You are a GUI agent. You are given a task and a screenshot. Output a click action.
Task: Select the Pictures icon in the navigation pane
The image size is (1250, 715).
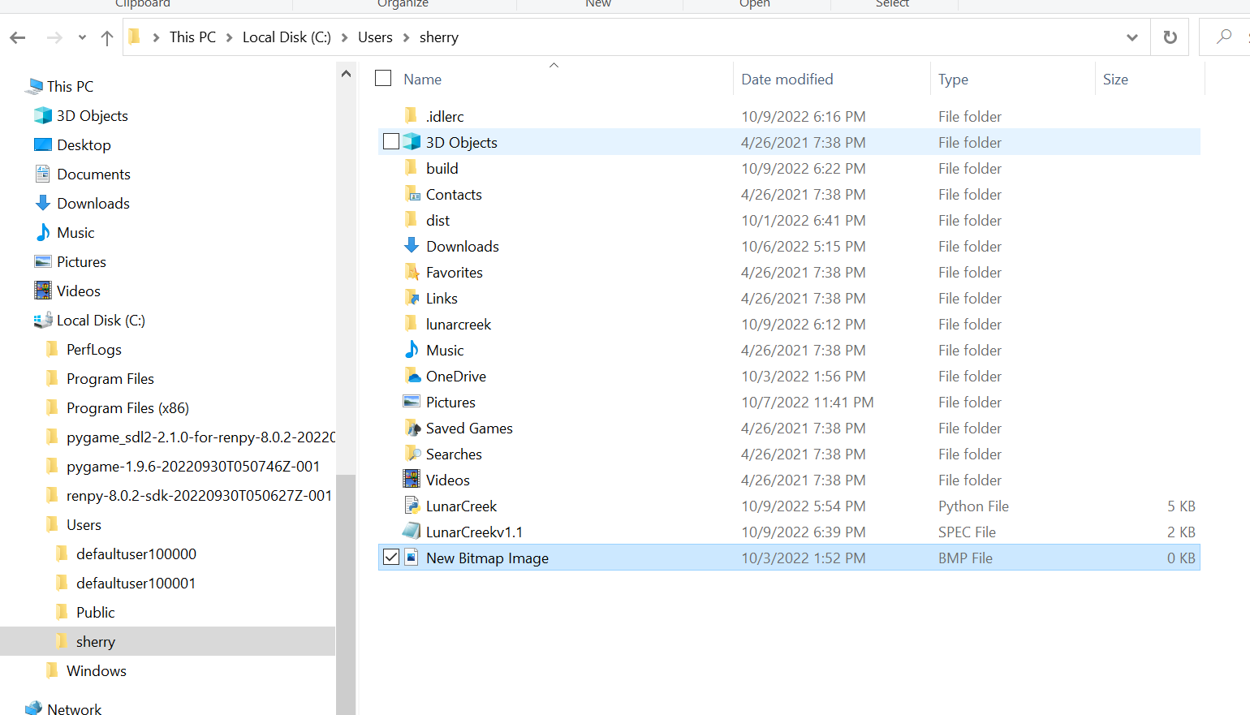coord(42,261)
